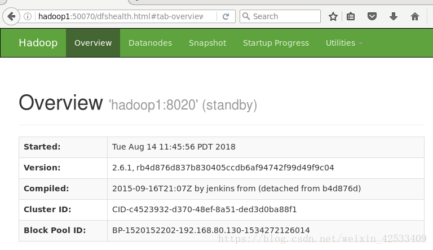The width and height of the screenshot is (433, 250).
Task: Reload the page with the refresh icon
Action: (x=226, y=16)
